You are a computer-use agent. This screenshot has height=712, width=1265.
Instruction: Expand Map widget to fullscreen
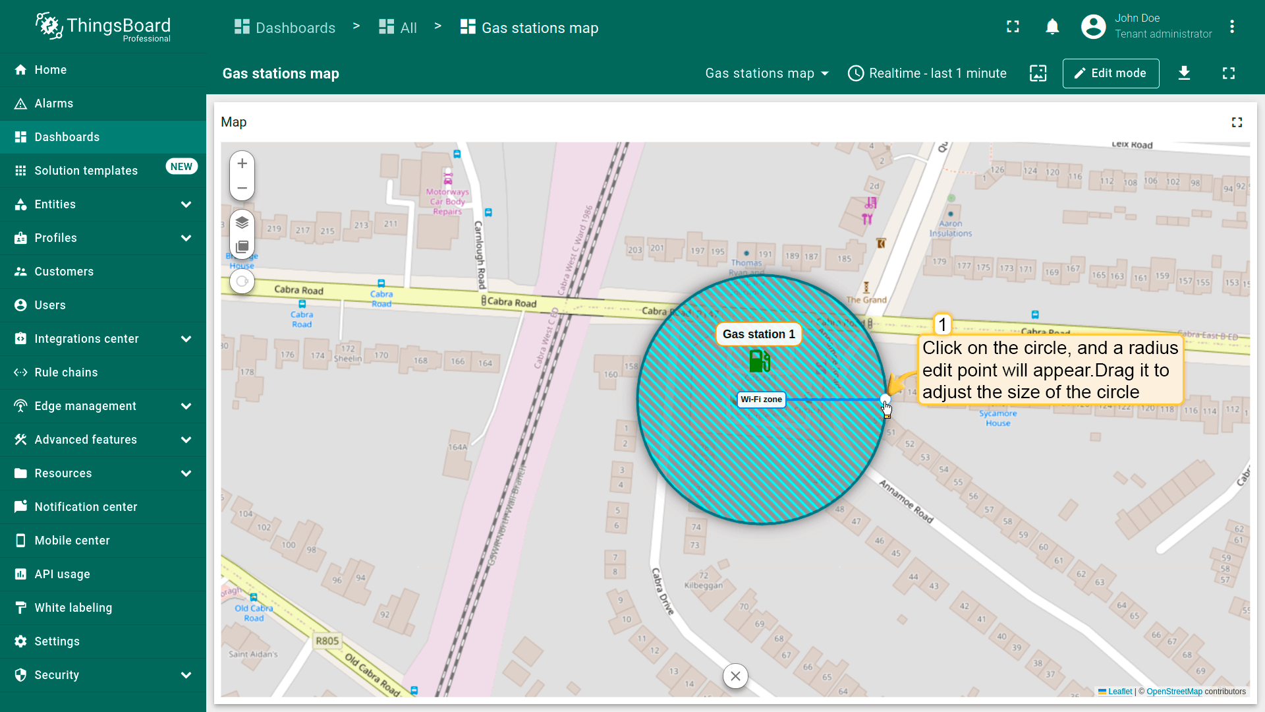(x=1237, y=123)
